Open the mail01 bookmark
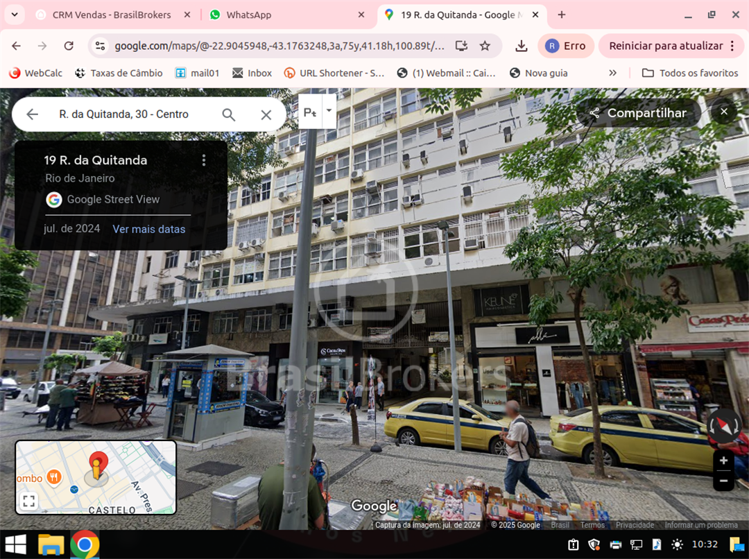 197,73
